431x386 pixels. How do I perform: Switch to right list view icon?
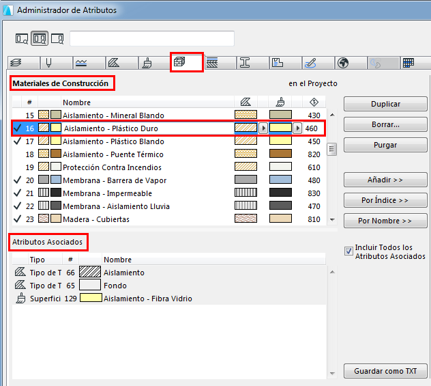[57, 38]
